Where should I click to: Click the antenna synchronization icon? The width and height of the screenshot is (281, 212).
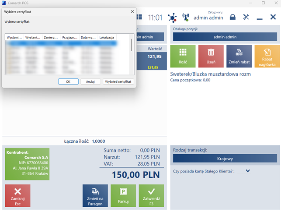(186, 18)
